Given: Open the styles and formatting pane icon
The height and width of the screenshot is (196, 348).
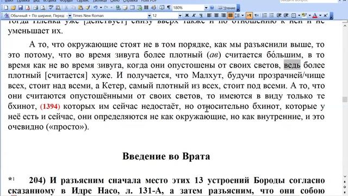Looking at the screenshot, I should pos(7,16).
